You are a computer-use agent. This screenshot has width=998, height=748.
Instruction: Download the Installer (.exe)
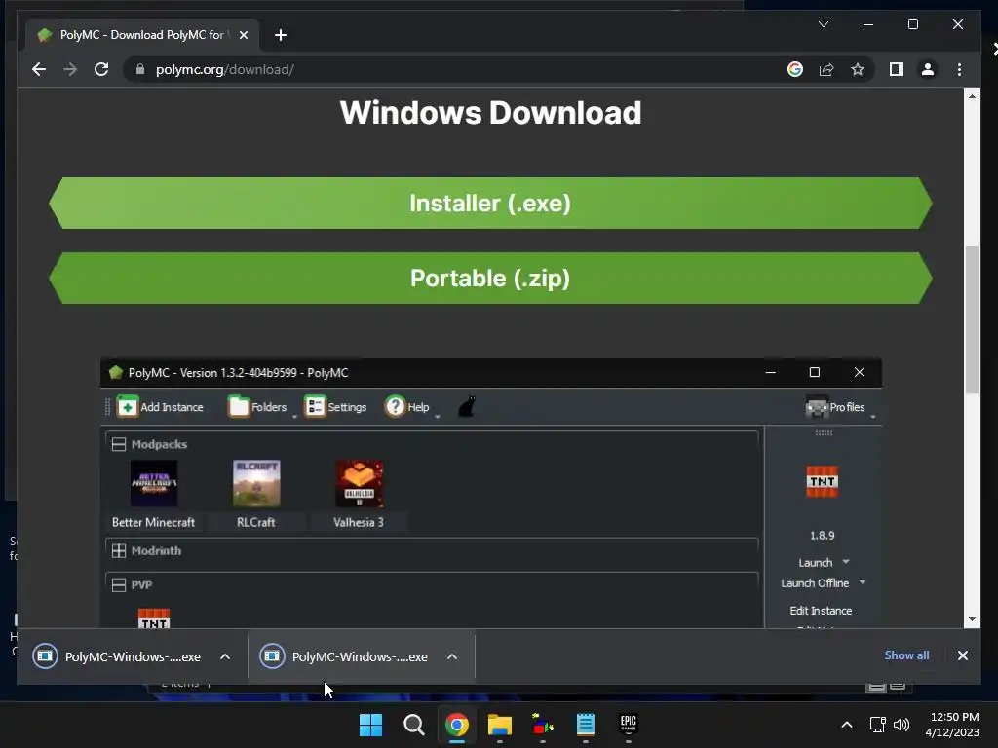tap(490, 203)
